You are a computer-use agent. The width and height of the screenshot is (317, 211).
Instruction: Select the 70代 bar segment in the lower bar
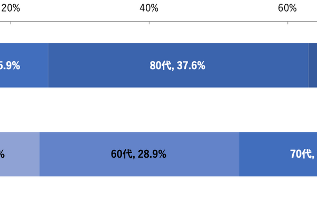coord(278,154)
